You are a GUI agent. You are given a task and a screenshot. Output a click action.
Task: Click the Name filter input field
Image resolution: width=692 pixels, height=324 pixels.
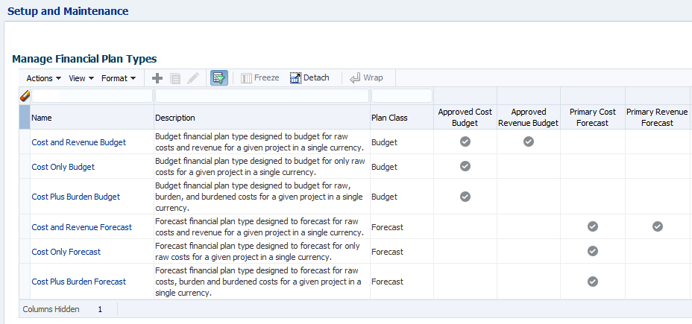(x=92, y=96)
